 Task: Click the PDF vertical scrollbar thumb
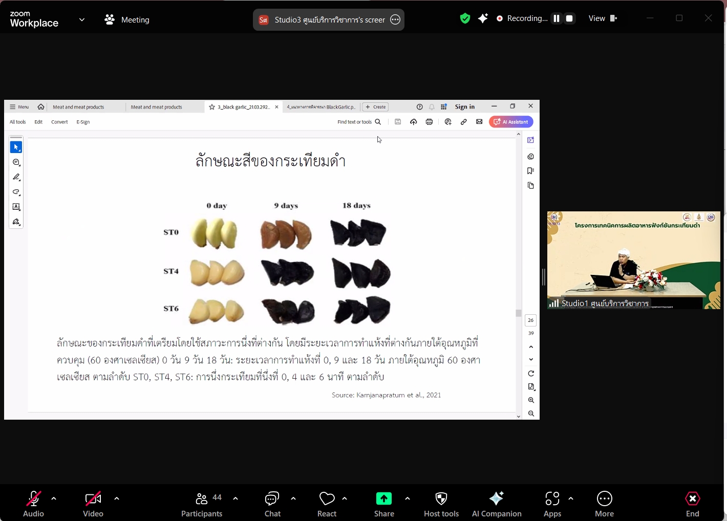click(x=518, y=313)
